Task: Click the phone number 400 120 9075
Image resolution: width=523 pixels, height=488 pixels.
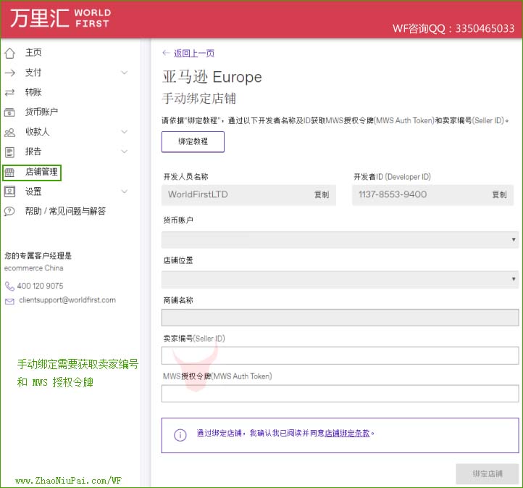Action: tap(40, 286)
